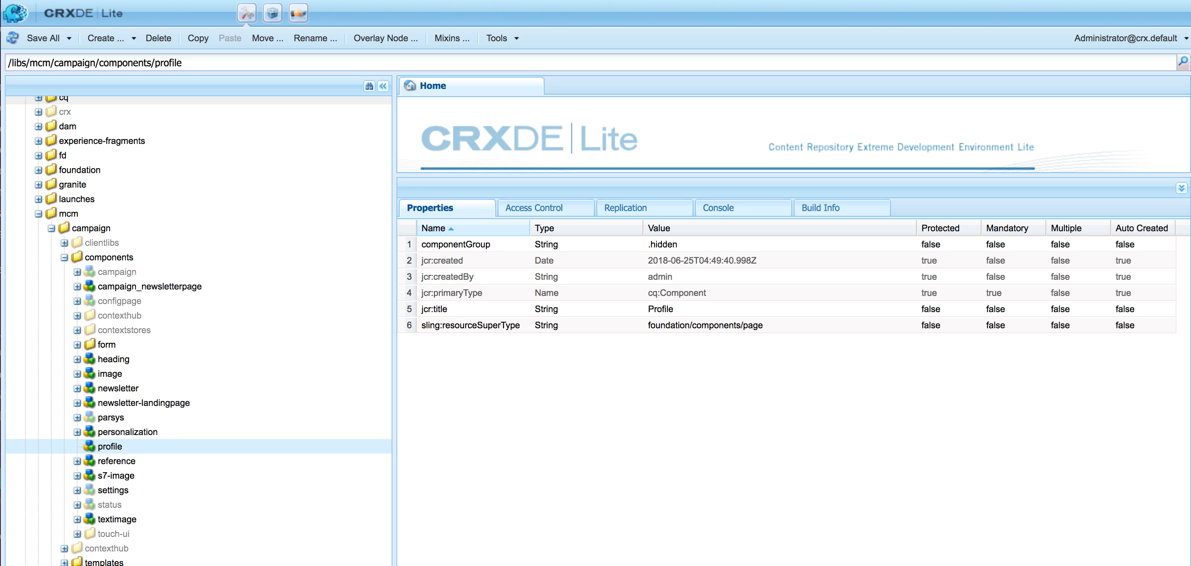Click the Delete button in the toolbar
Viewport: 1191px width, 566px height.
click(x=158, y=38)
